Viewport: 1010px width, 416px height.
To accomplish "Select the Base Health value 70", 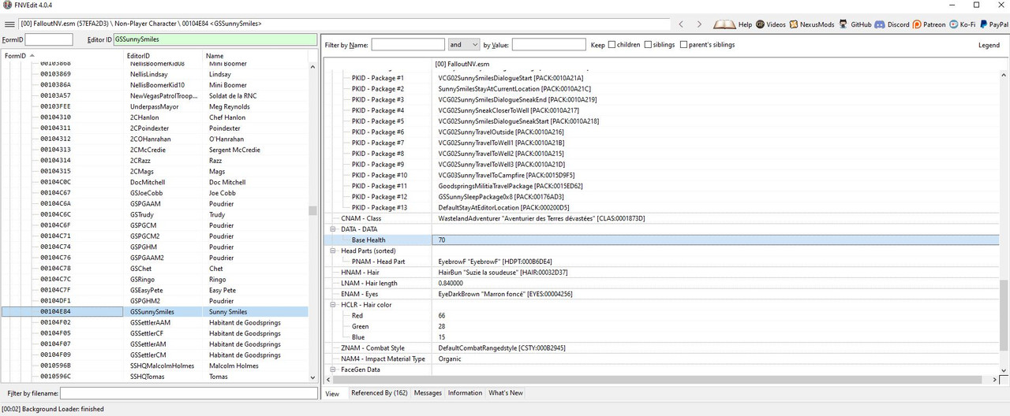I will (x=715, y=240).
